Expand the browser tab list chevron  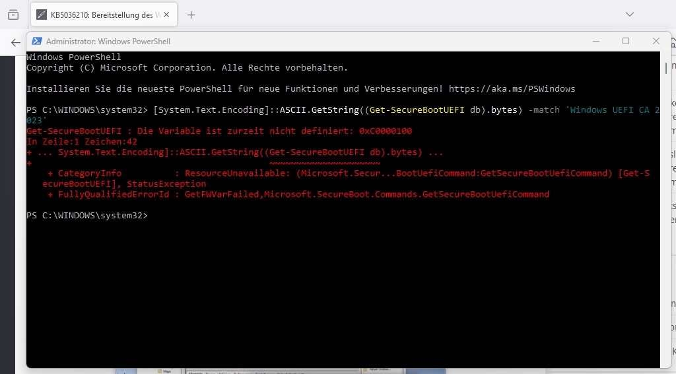[x=630, y=15]
